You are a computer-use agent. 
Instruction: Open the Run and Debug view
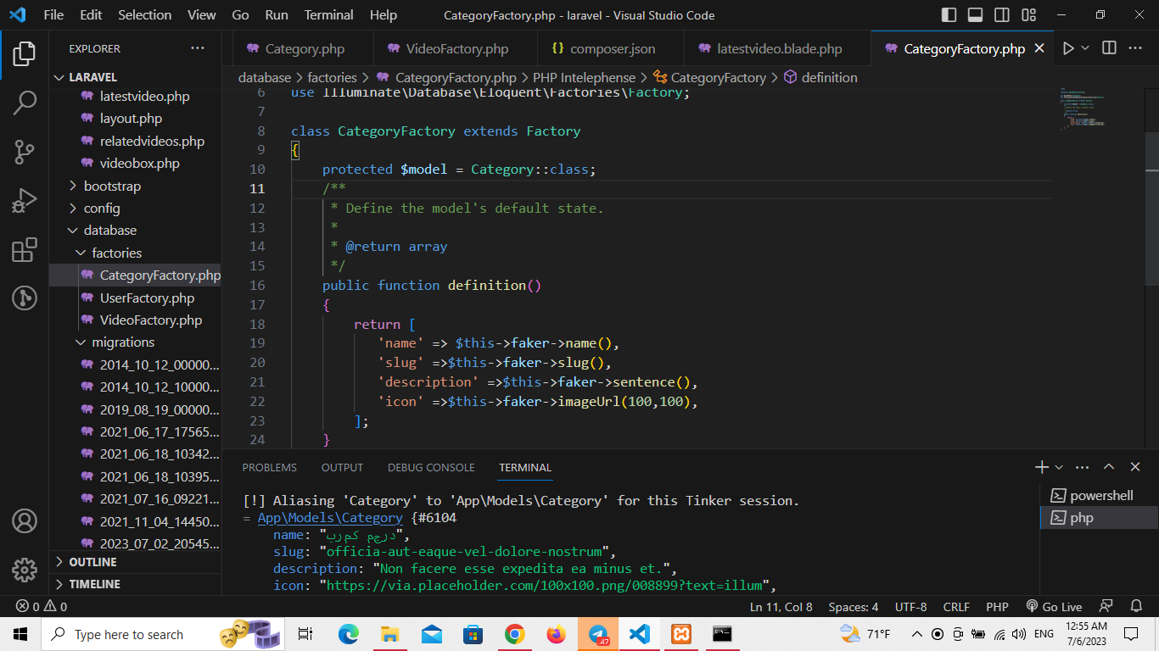point(24,201)
